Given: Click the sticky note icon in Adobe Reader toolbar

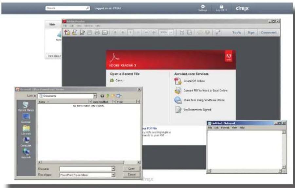Looking at the screenshot, I should [x=200, y=32].
